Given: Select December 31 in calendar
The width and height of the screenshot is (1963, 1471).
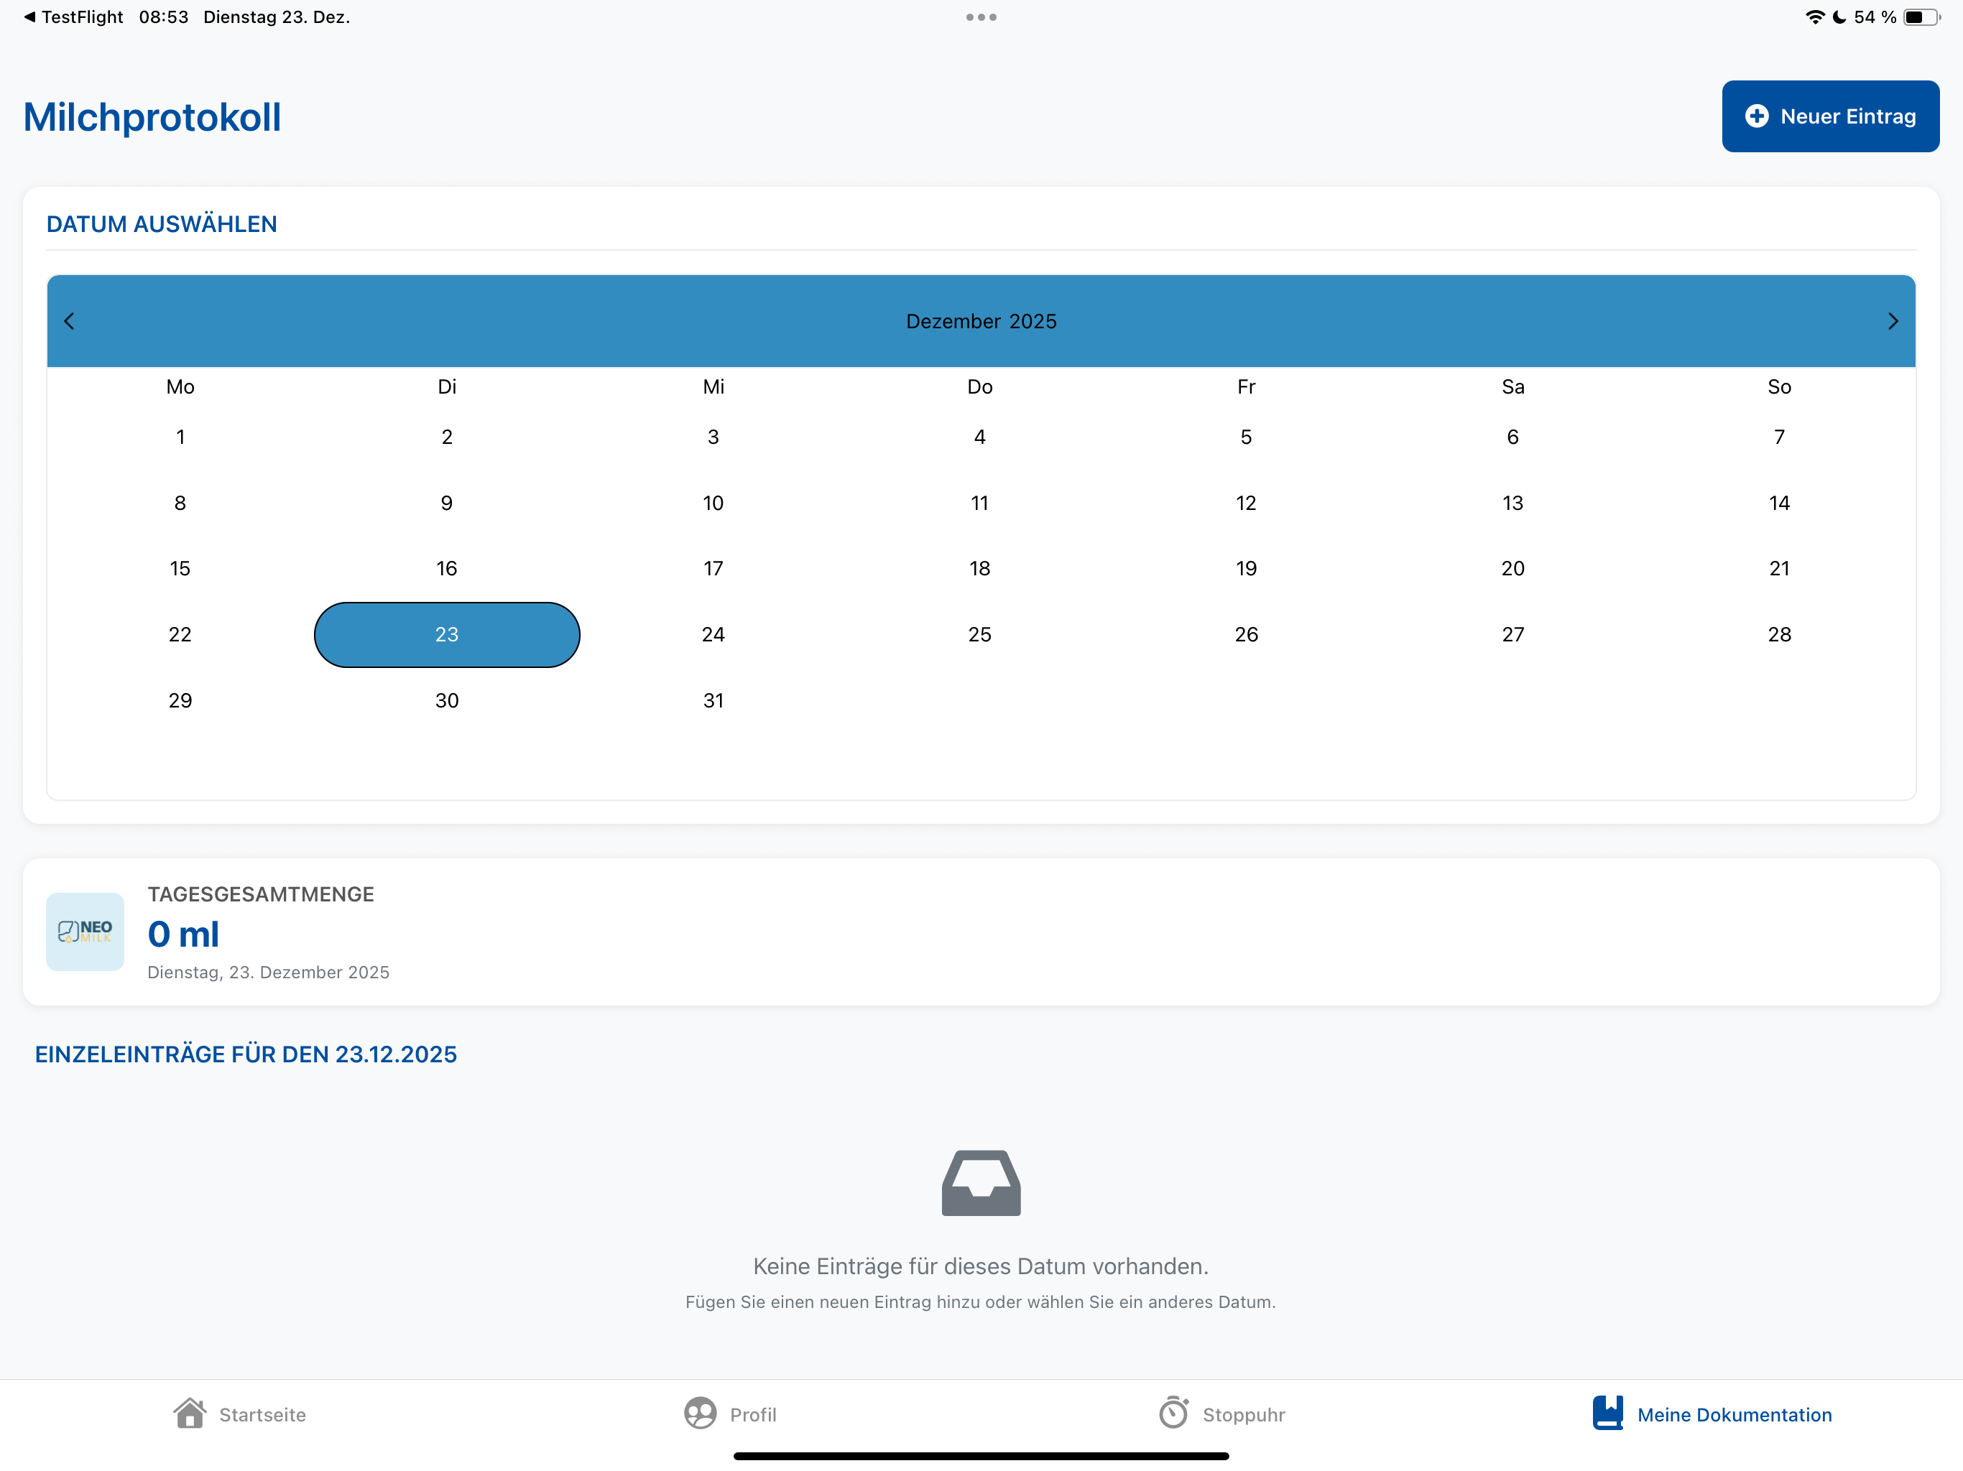Looking at the screenshot, I should click(x=713, y=701).
